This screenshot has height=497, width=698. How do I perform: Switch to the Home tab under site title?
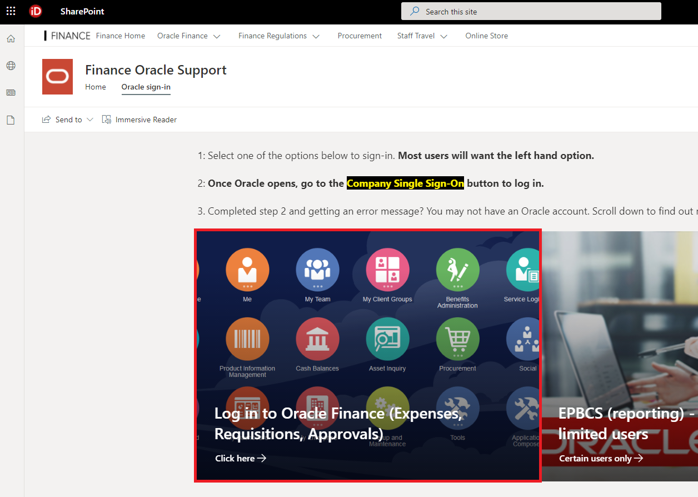[x=96, y=87]
